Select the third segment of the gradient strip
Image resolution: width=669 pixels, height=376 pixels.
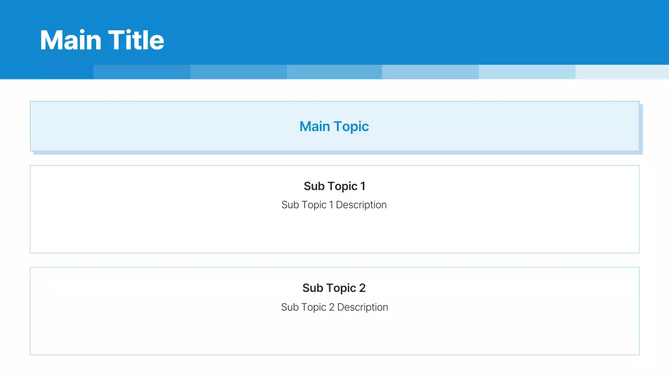(x=334, y=72)
